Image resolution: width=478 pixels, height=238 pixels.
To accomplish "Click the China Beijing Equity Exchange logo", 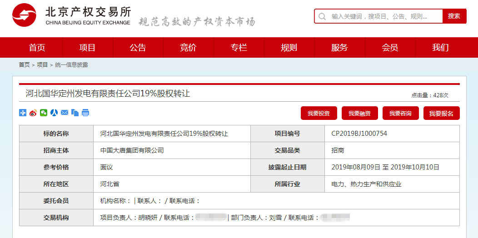I will (x=72, y=15).
